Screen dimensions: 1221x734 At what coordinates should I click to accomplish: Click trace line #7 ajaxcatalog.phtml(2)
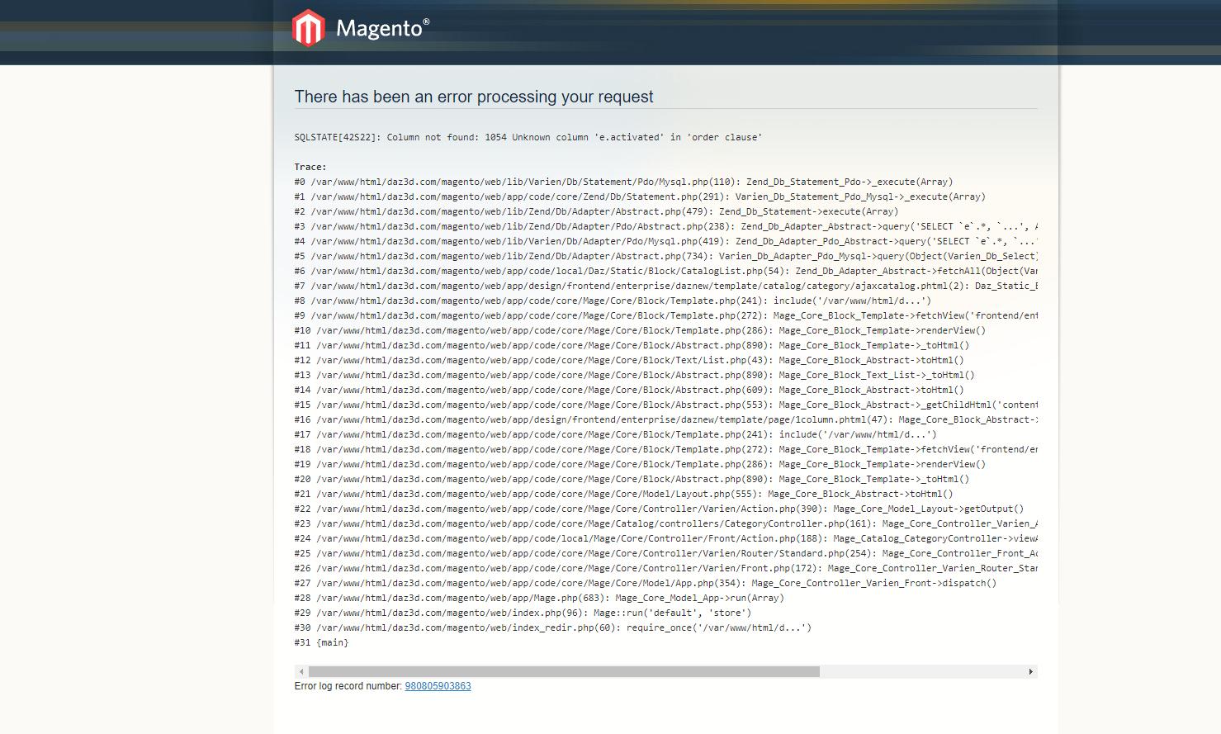pyautogui.click(x=666, y=286)
